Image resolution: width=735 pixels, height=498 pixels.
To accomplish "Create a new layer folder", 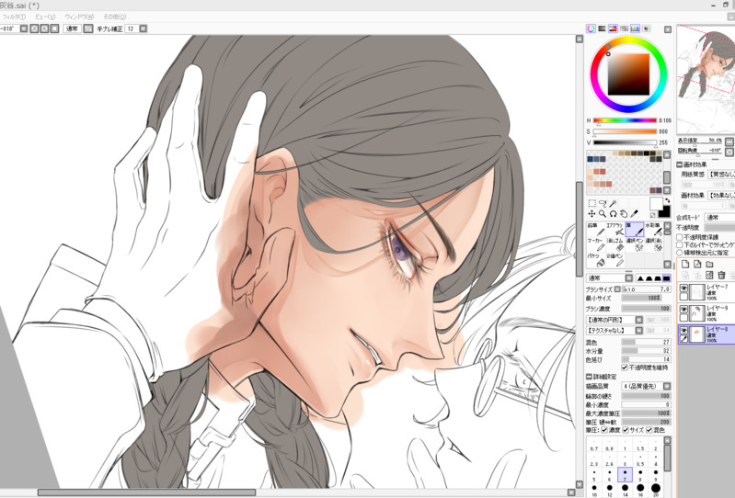I will pyautogui.click(x=709, y=265).
